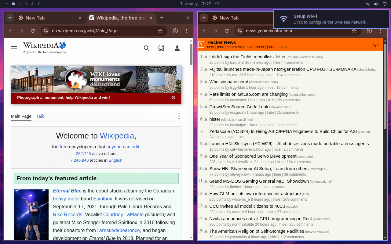
Task: Select the Main Page tab on Wikipedia
Action: tap(21, 116)
